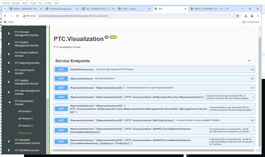
Task: Open API Version 4 link
Action: pyautogui.click(x=25, y=133)
